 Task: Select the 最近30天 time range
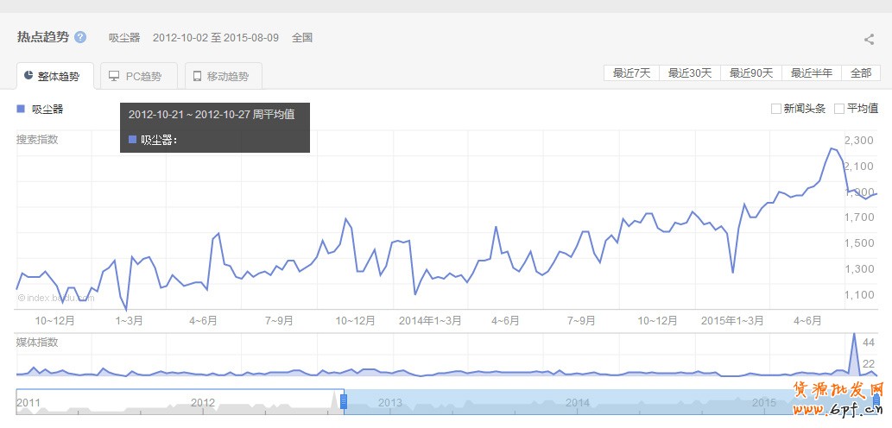[690, 73]
